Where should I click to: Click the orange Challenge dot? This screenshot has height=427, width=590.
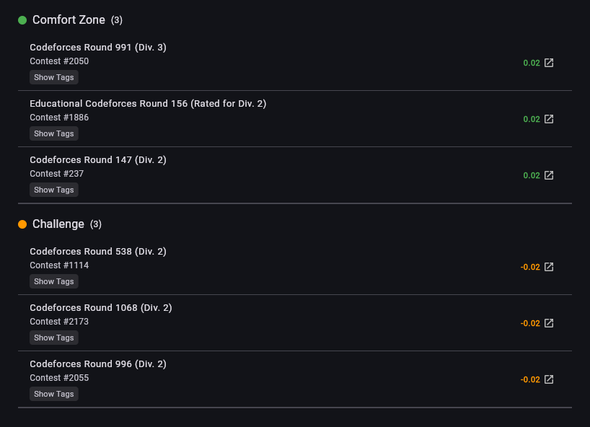22,224
